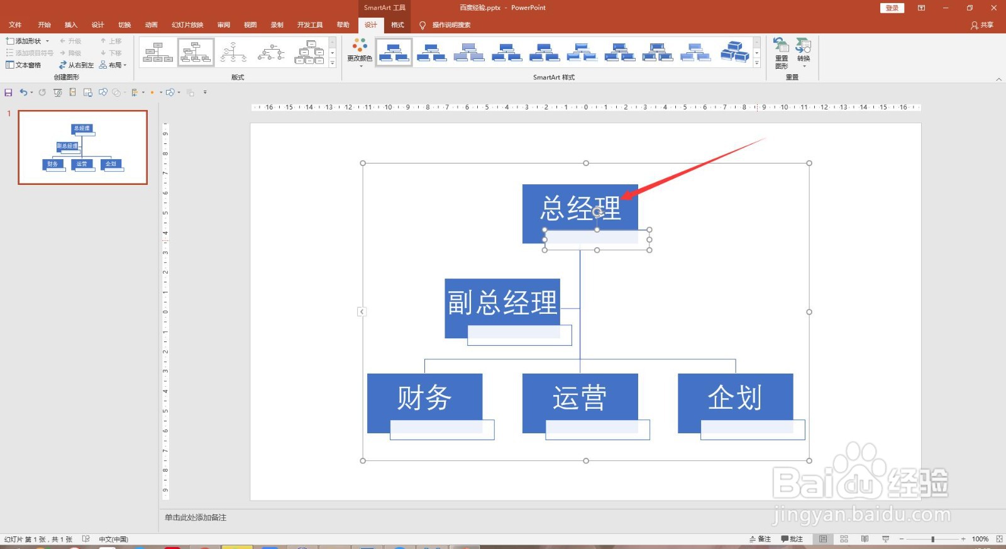Viewport: 1006px width, 549px height.
Task: Open the Home (开始) tab
Action: pos(44,25)
